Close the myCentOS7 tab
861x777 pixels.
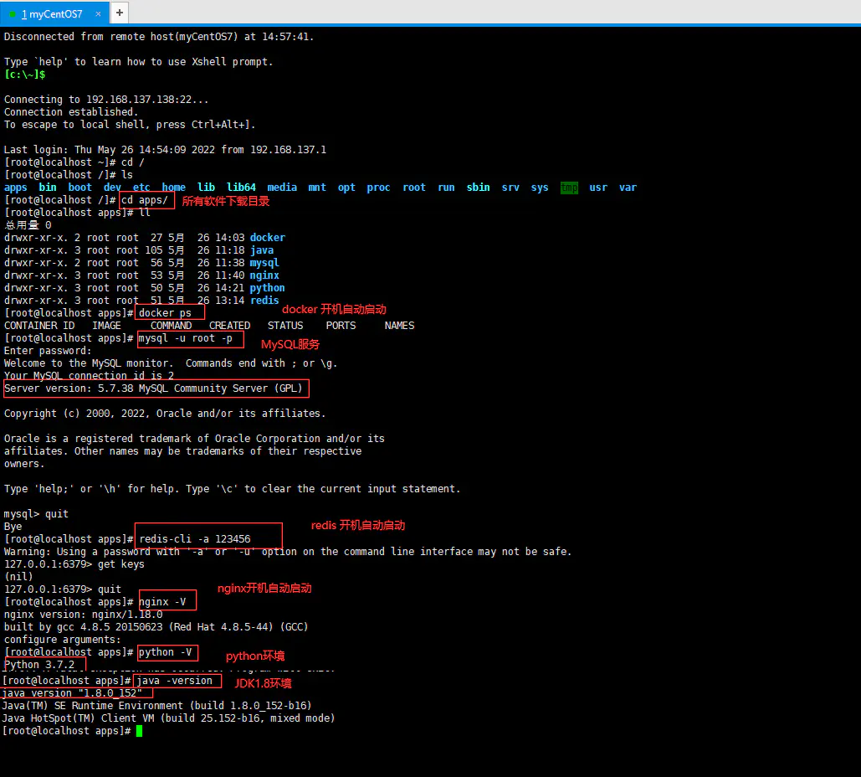[x=98, y=13]
